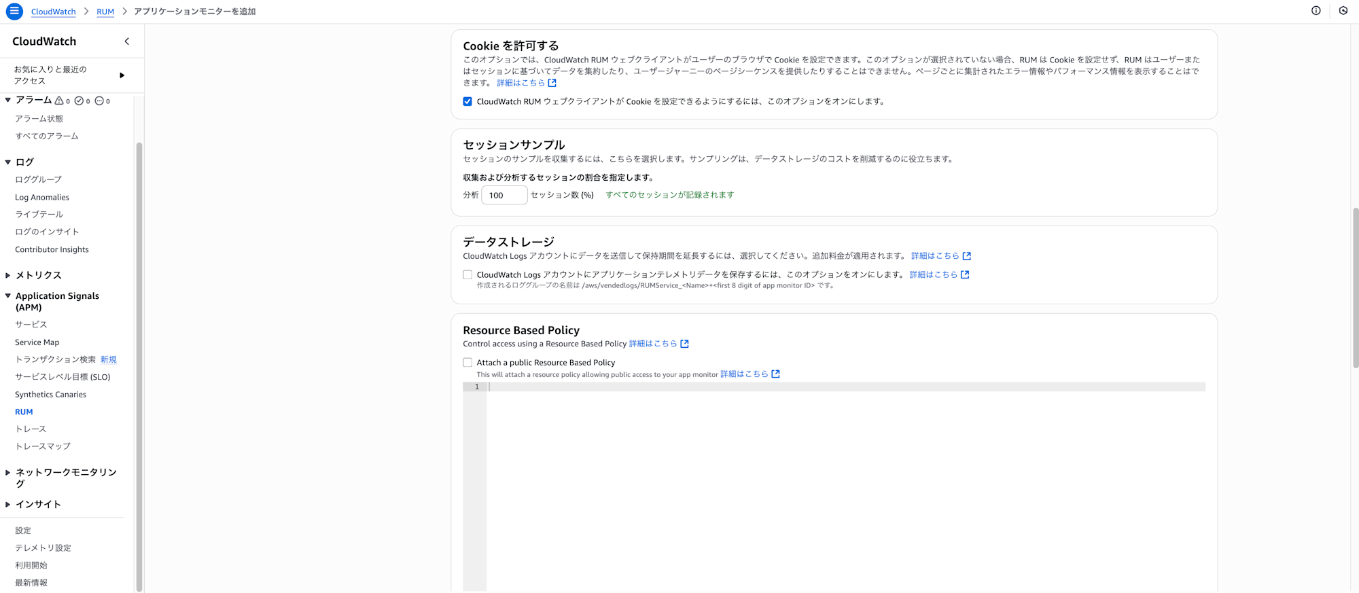1359x593 pixels.
Task: Open 詳細はこちら link under public policy checkbox
Action: pos(744,374)
